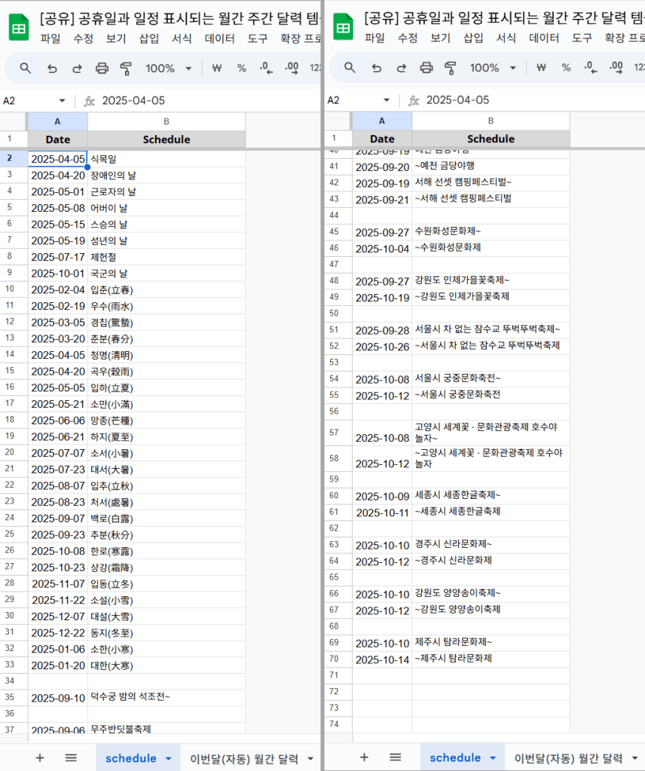This screenshot has height=771, width=645.
Task: Click the add sheet plus icon in the left window
Action: (x=40, y=757)
